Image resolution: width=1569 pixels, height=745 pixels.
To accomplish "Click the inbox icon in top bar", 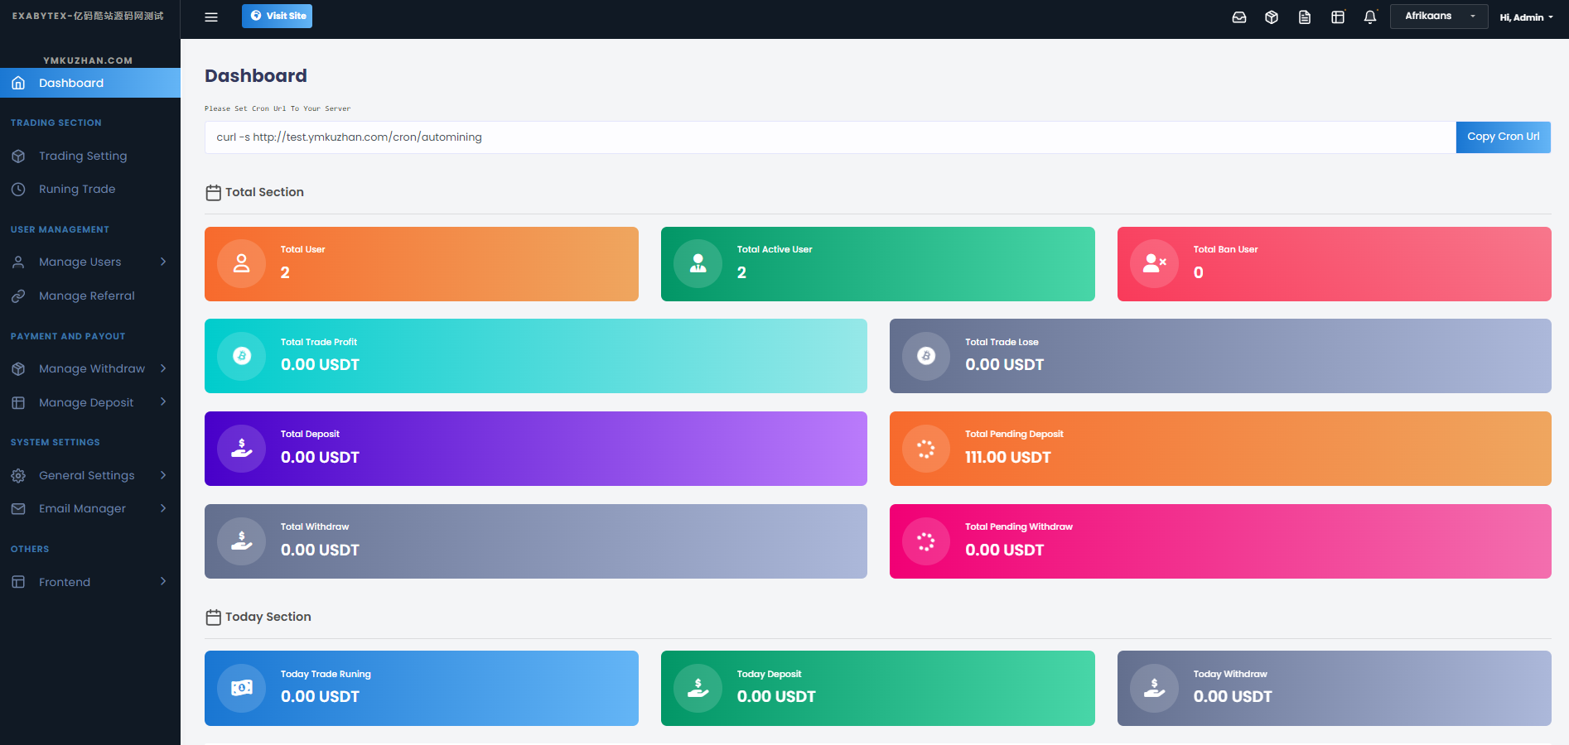I will (x=1239, y=17).
